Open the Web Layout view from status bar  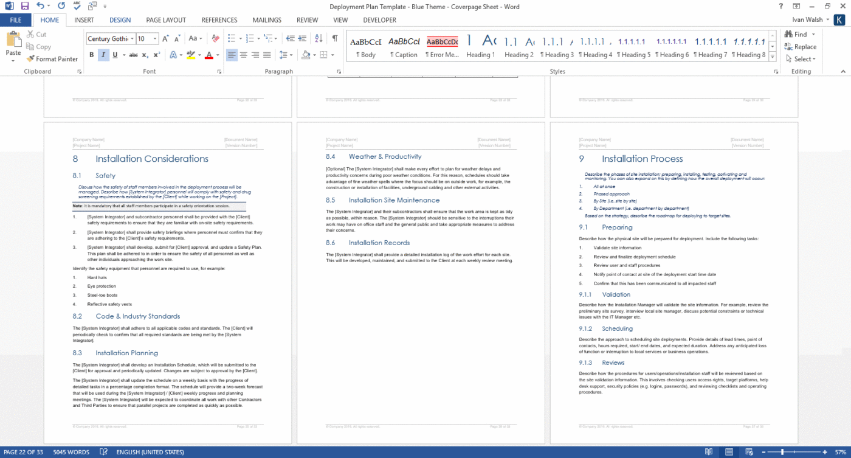click(748, 453)
